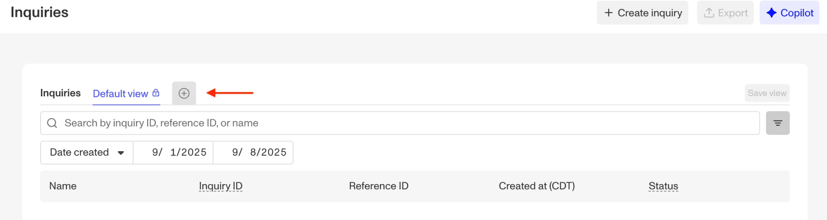Viewport: 827px width, 220px height.
Task: Click the lock icon on Default view
Action: pyautogui.click(x=156, y=93)
